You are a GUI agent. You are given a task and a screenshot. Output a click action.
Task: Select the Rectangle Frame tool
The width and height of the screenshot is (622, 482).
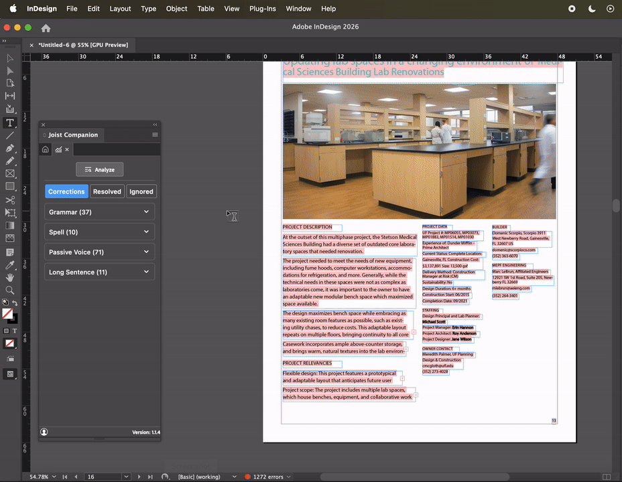pyautogui.click(x=10, y=173)
